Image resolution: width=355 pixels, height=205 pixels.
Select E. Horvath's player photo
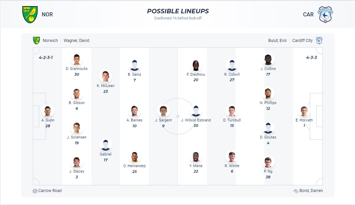tap(304, 111)
